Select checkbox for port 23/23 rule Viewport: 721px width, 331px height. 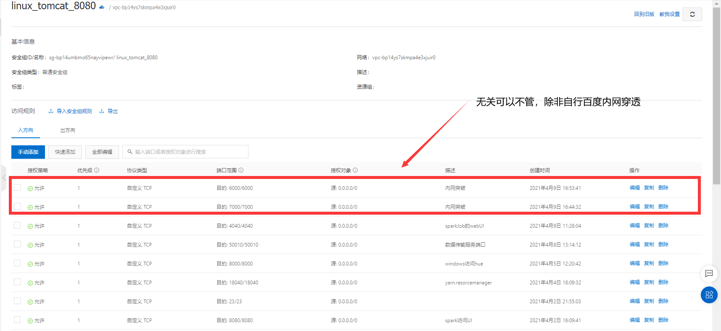17,301
